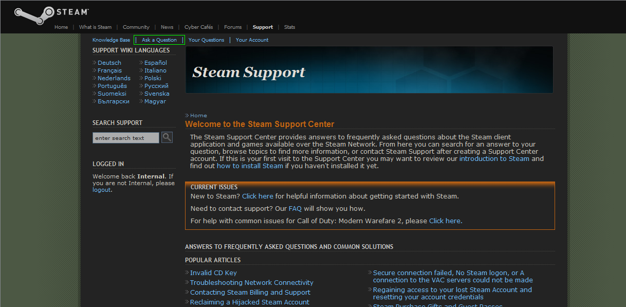Open Contacting Steam Billing and Support article

point(250,293)
